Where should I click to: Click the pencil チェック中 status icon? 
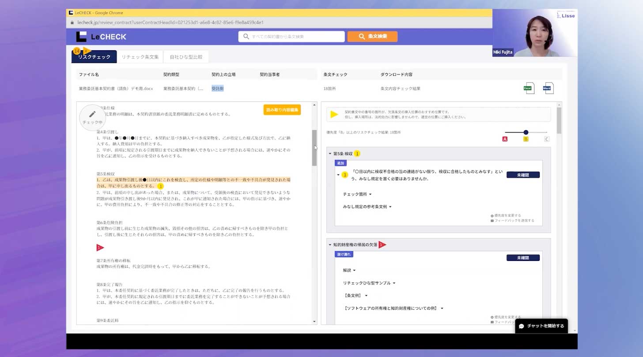92,117
